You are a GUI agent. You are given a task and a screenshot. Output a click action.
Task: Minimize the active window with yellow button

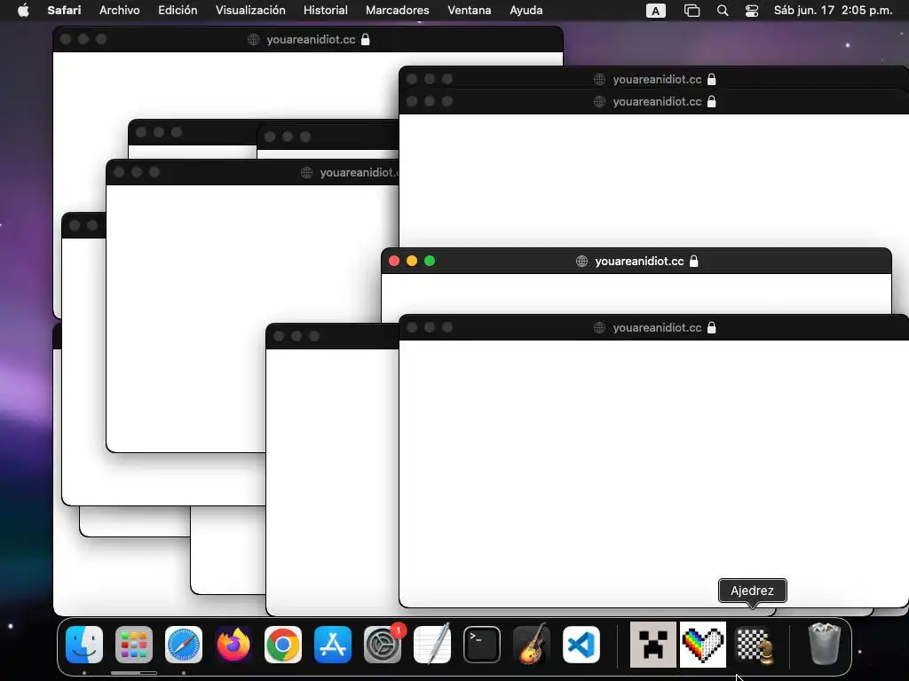[x=412, y=262]
